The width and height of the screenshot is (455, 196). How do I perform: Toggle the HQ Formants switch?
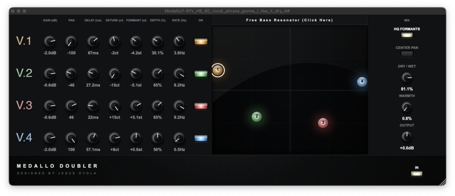coord(407,35)
